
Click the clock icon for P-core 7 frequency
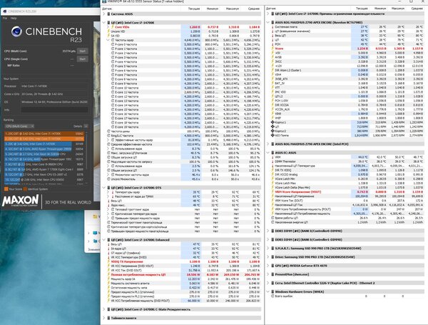point(113,74)
